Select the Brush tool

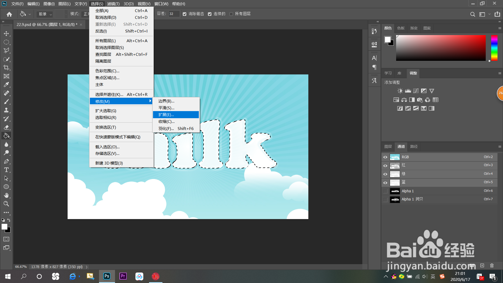click(6, 101)
